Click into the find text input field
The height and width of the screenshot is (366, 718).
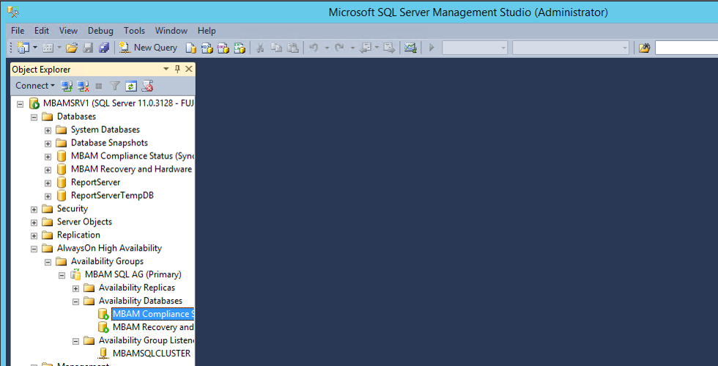click(x=686, y=48)
